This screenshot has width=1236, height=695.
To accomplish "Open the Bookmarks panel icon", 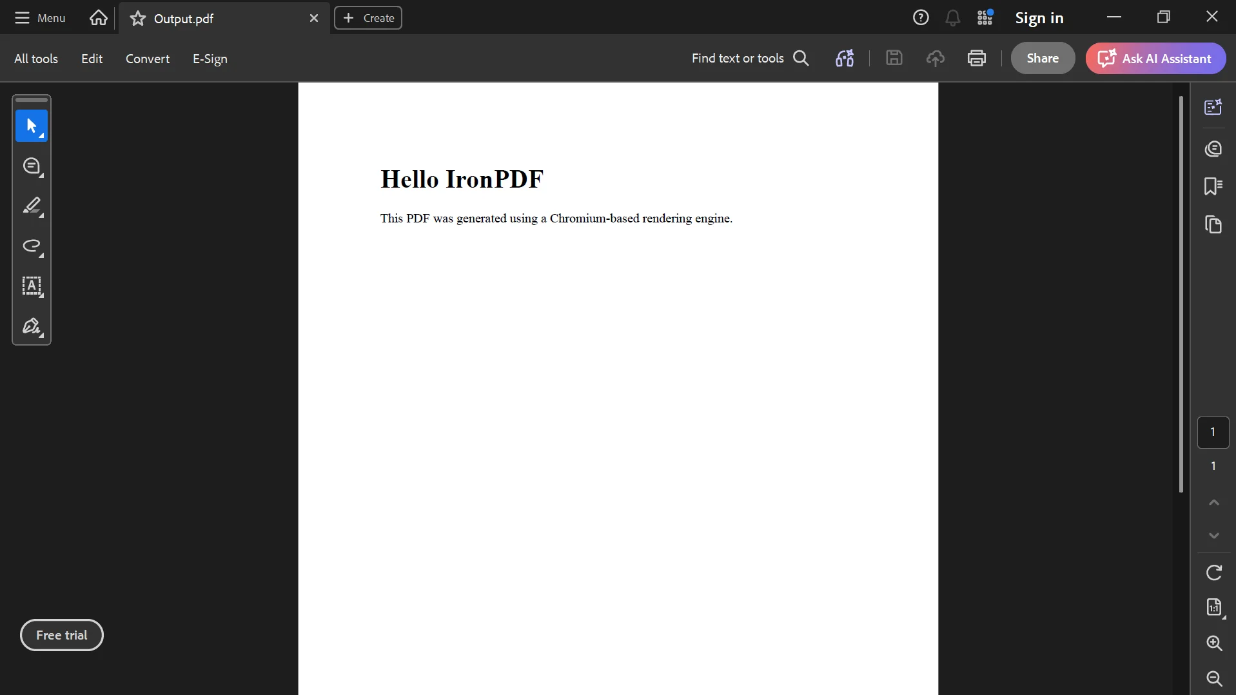I will [1213, 186].
